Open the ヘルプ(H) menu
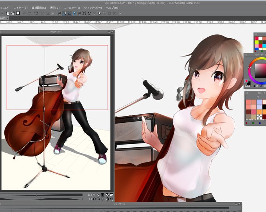Viewport: 266px width, 212px height. (112, 8)
